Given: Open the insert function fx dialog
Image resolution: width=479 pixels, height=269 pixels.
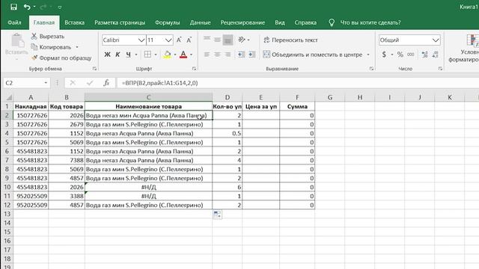Looking at the screenshot, I should coord(106,83).
